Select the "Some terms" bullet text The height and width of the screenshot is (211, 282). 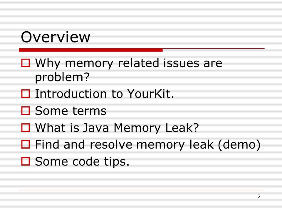click(71, 111)
